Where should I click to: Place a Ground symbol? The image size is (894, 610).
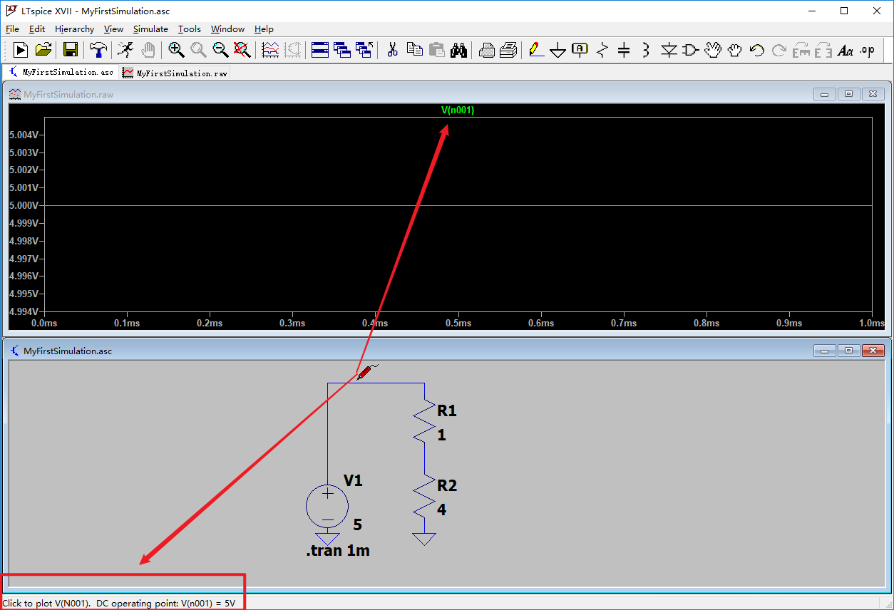click(x=558, y=51)
